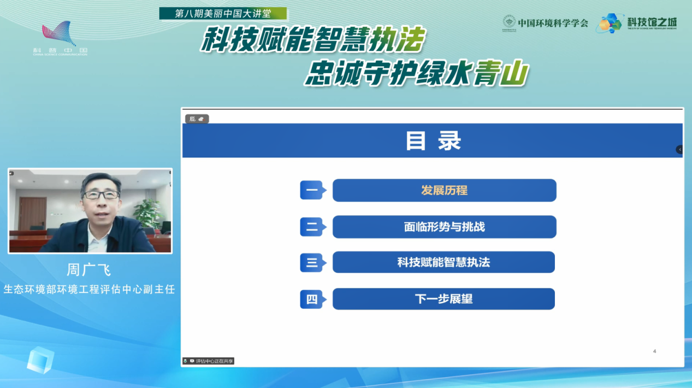Click the 发展历程 agenda bar
The height and width of the screenshot is (388, 692).
[x=444, y=190]
